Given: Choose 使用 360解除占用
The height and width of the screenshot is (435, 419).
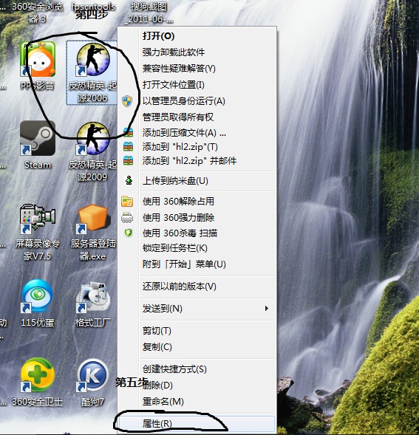Looking at the screenshot, I should coord(178,202).
